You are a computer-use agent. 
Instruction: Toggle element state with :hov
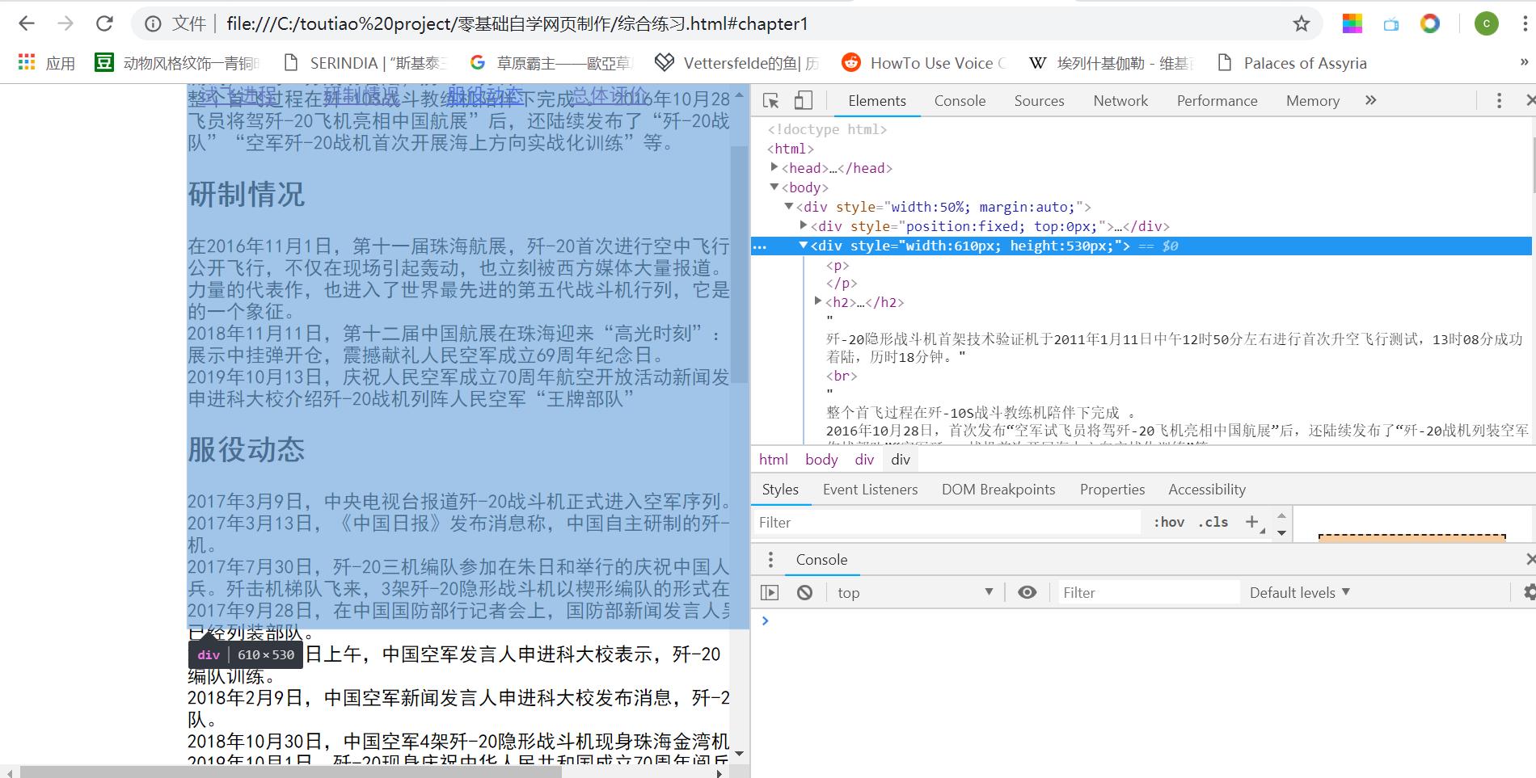point(1168,522)
